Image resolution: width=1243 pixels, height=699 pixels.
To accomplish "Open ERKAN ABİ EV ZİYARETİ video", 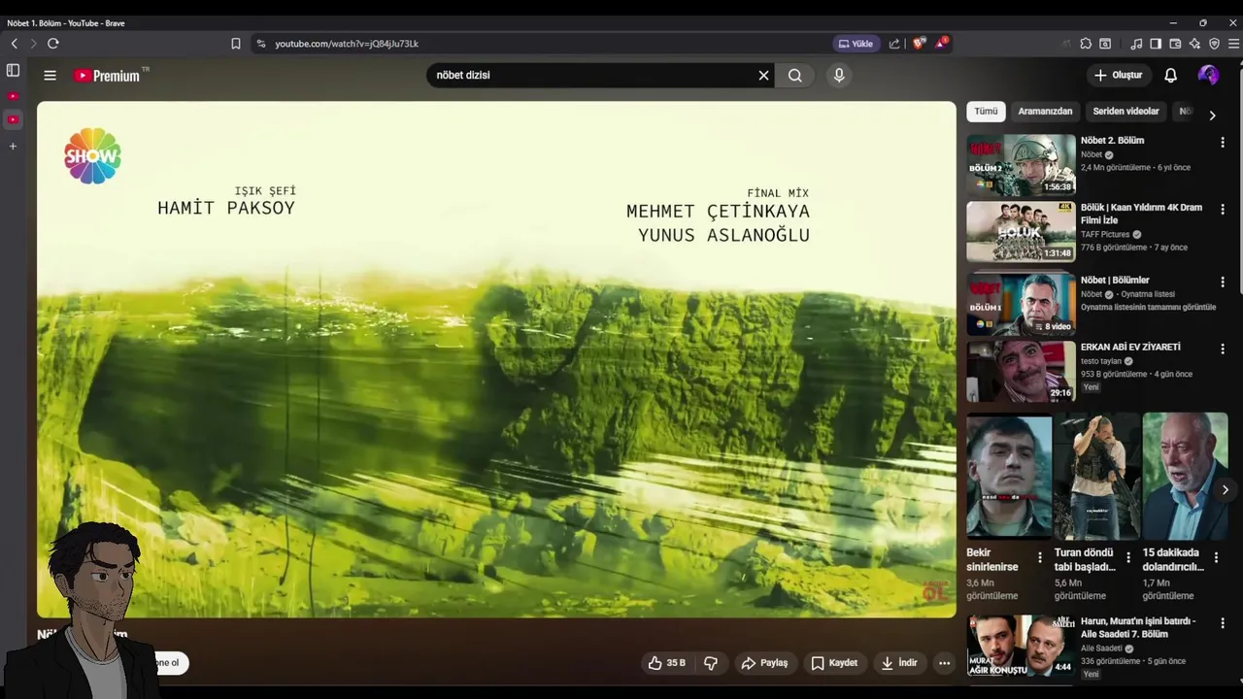I will [1130, 347].
